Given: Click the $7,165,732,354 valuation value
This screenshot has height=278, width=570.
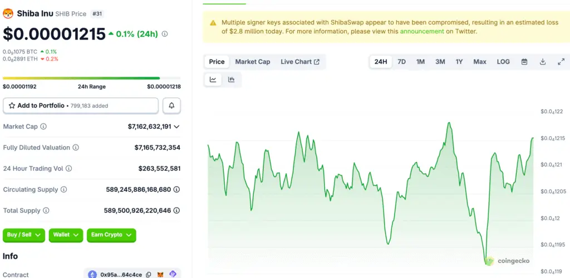Looking at the screenshot, I should click(158, 148).
